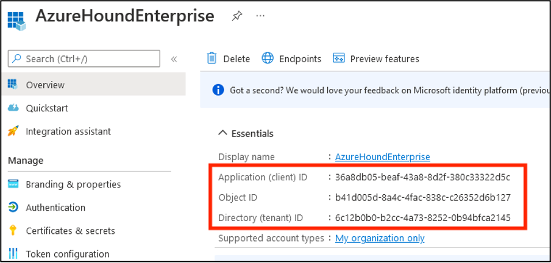Collapse the Essentials section

pyautogui.click(x=222, y=133)
